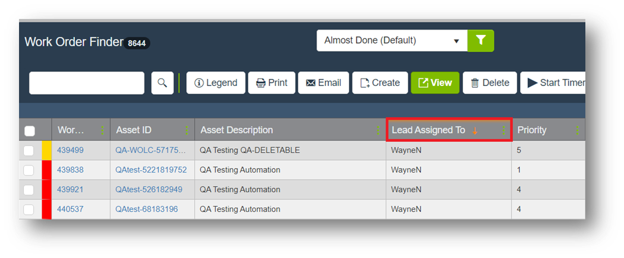Viewport: 624px width, 258px height.
Task: Open work order link 439921
Action: pyautogui.click(x=70, y=190)
